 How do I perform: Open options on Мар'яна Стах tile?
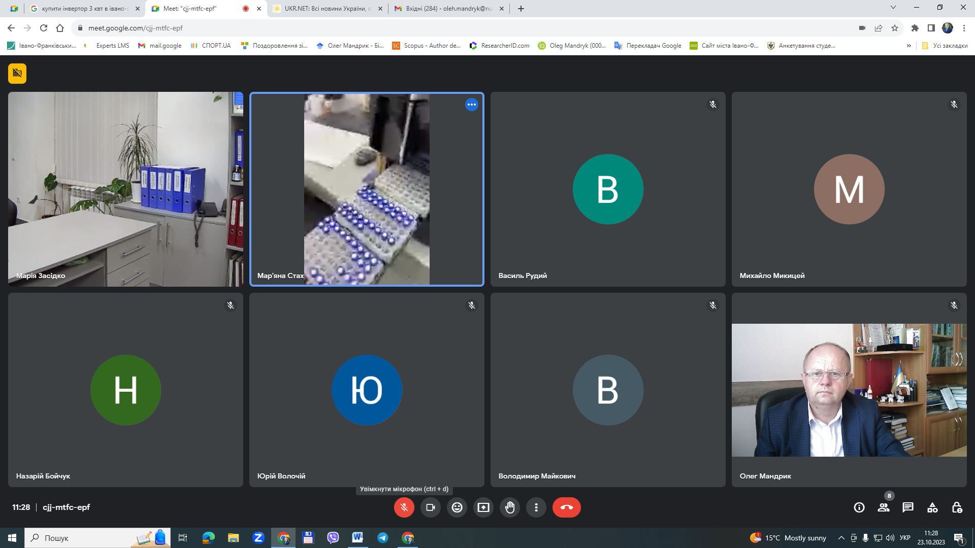click(x=472, y=105)
